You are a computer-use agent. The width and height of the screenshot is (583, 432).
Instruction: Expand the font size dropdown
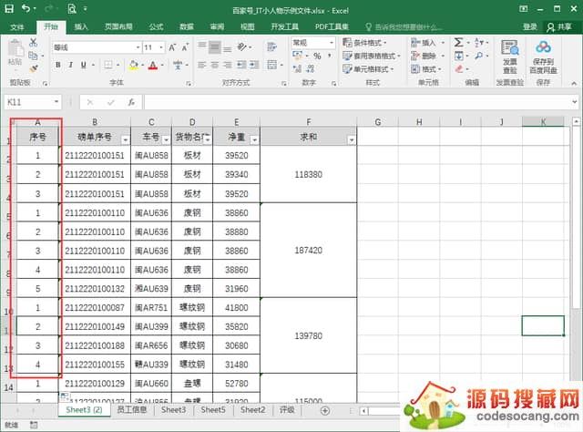(x=160, y=46)
